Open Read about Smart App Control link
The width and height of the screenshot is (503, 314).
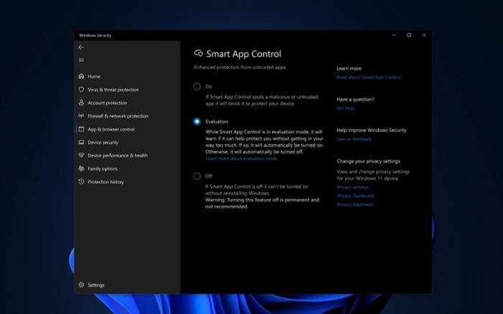pos(368,78)
